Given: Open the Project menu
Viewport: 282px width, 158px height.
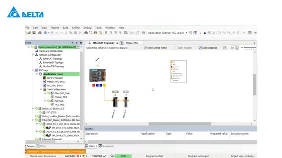Looking at the screenshot, I should point(55,28).
